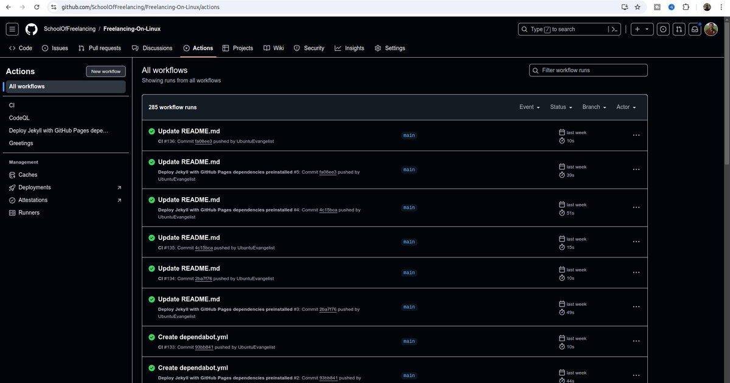Open commit 93bb841 in CI #133 run

[204, 347]
